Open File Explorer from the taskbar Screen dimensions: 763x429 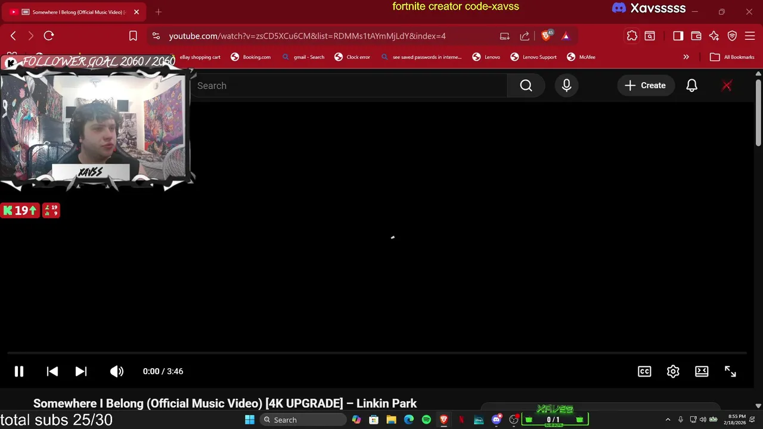(x=391, y=420)
